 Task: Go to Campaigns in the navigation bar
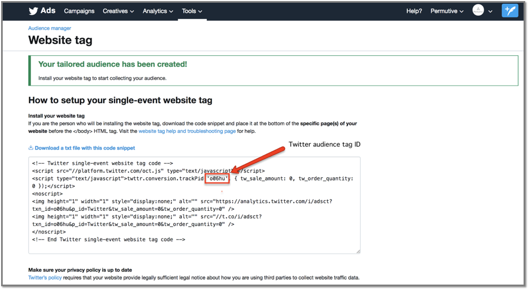[x=79, y=11]
